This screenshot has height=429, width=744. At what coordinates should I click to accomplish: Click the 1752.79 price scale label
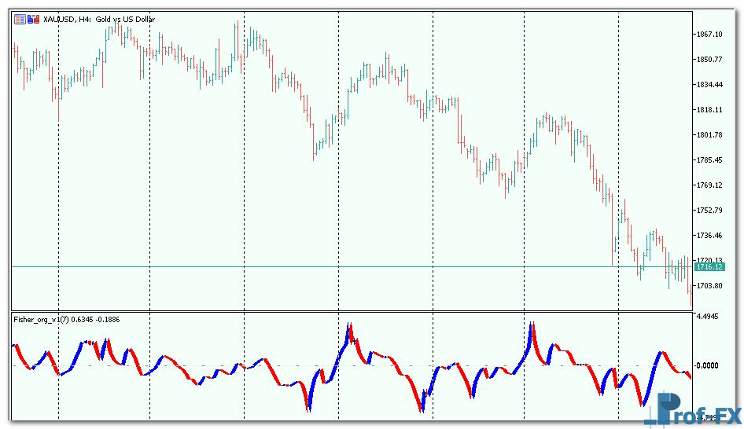click(709, 211)
